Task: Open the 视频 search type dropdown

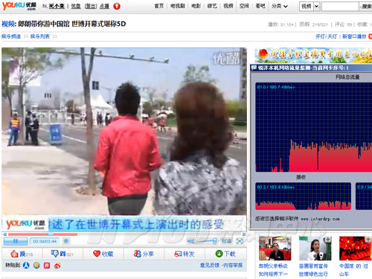Action: [310, 7]
